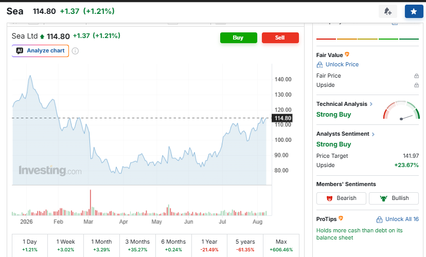Click the ProTips pro badge icon
This screenshot has width=426, height=257.
(x=341, y=218)
